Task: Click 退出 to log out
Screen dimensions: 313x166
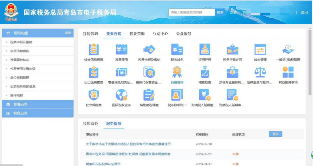Action: [x=304, y=13]
